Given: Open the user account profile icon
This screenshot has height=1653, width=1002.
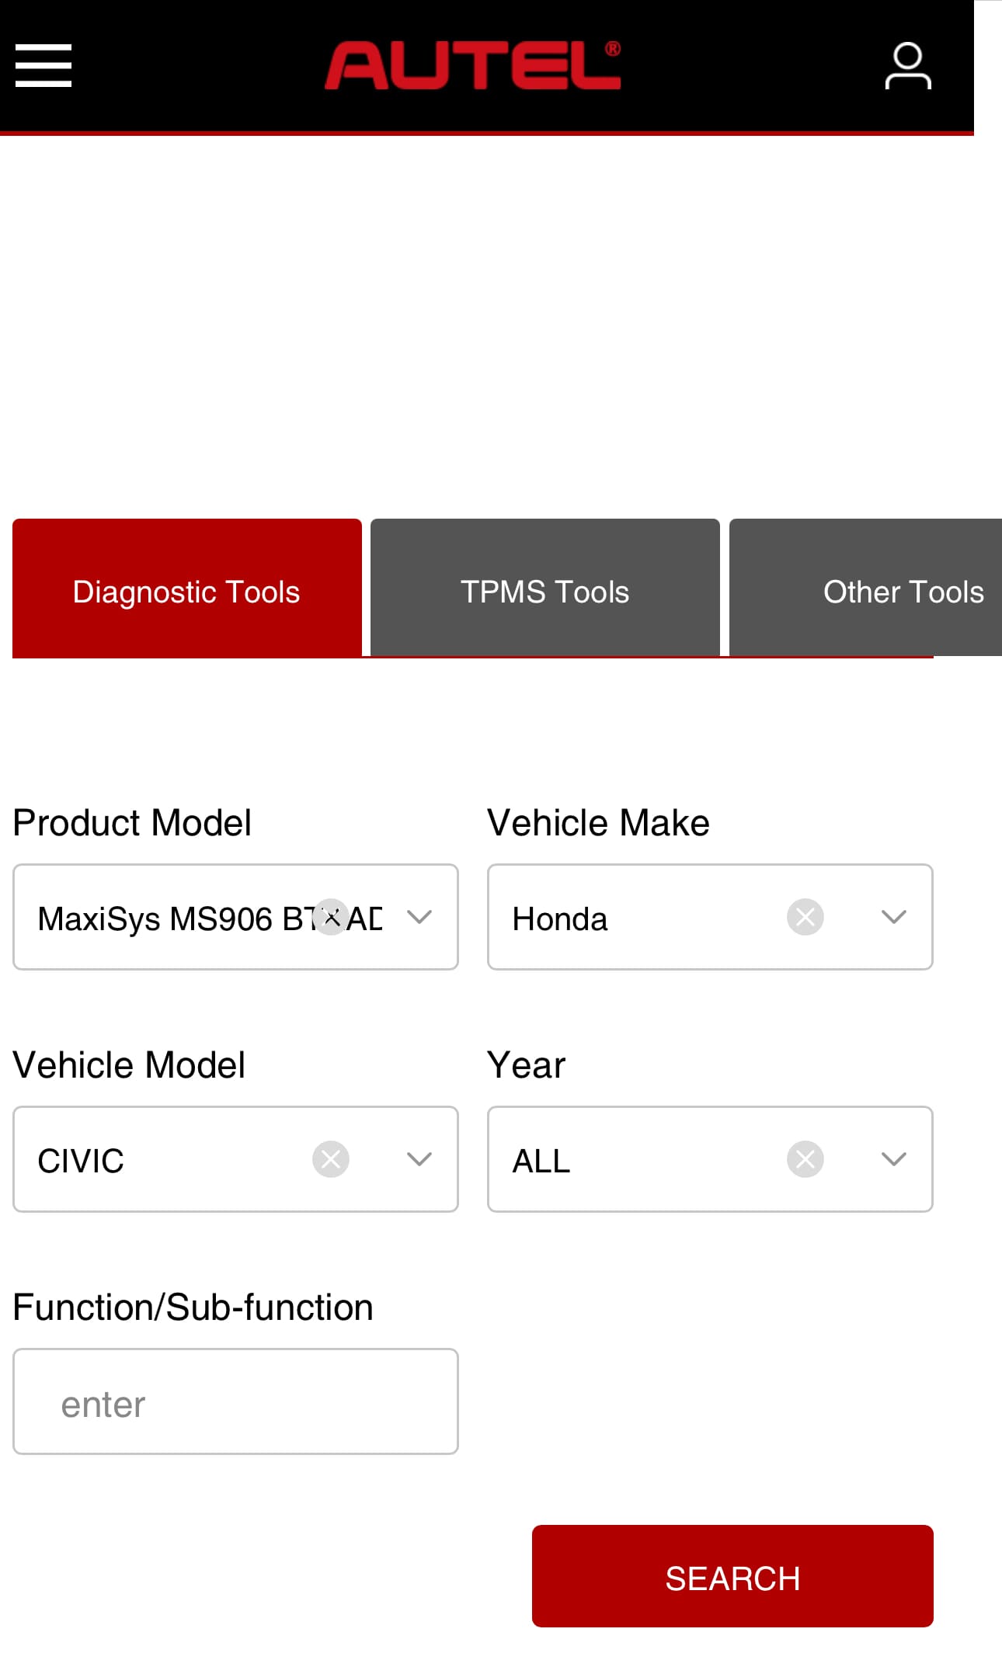Looking at the screenshot, I should [x=908, y=66].
